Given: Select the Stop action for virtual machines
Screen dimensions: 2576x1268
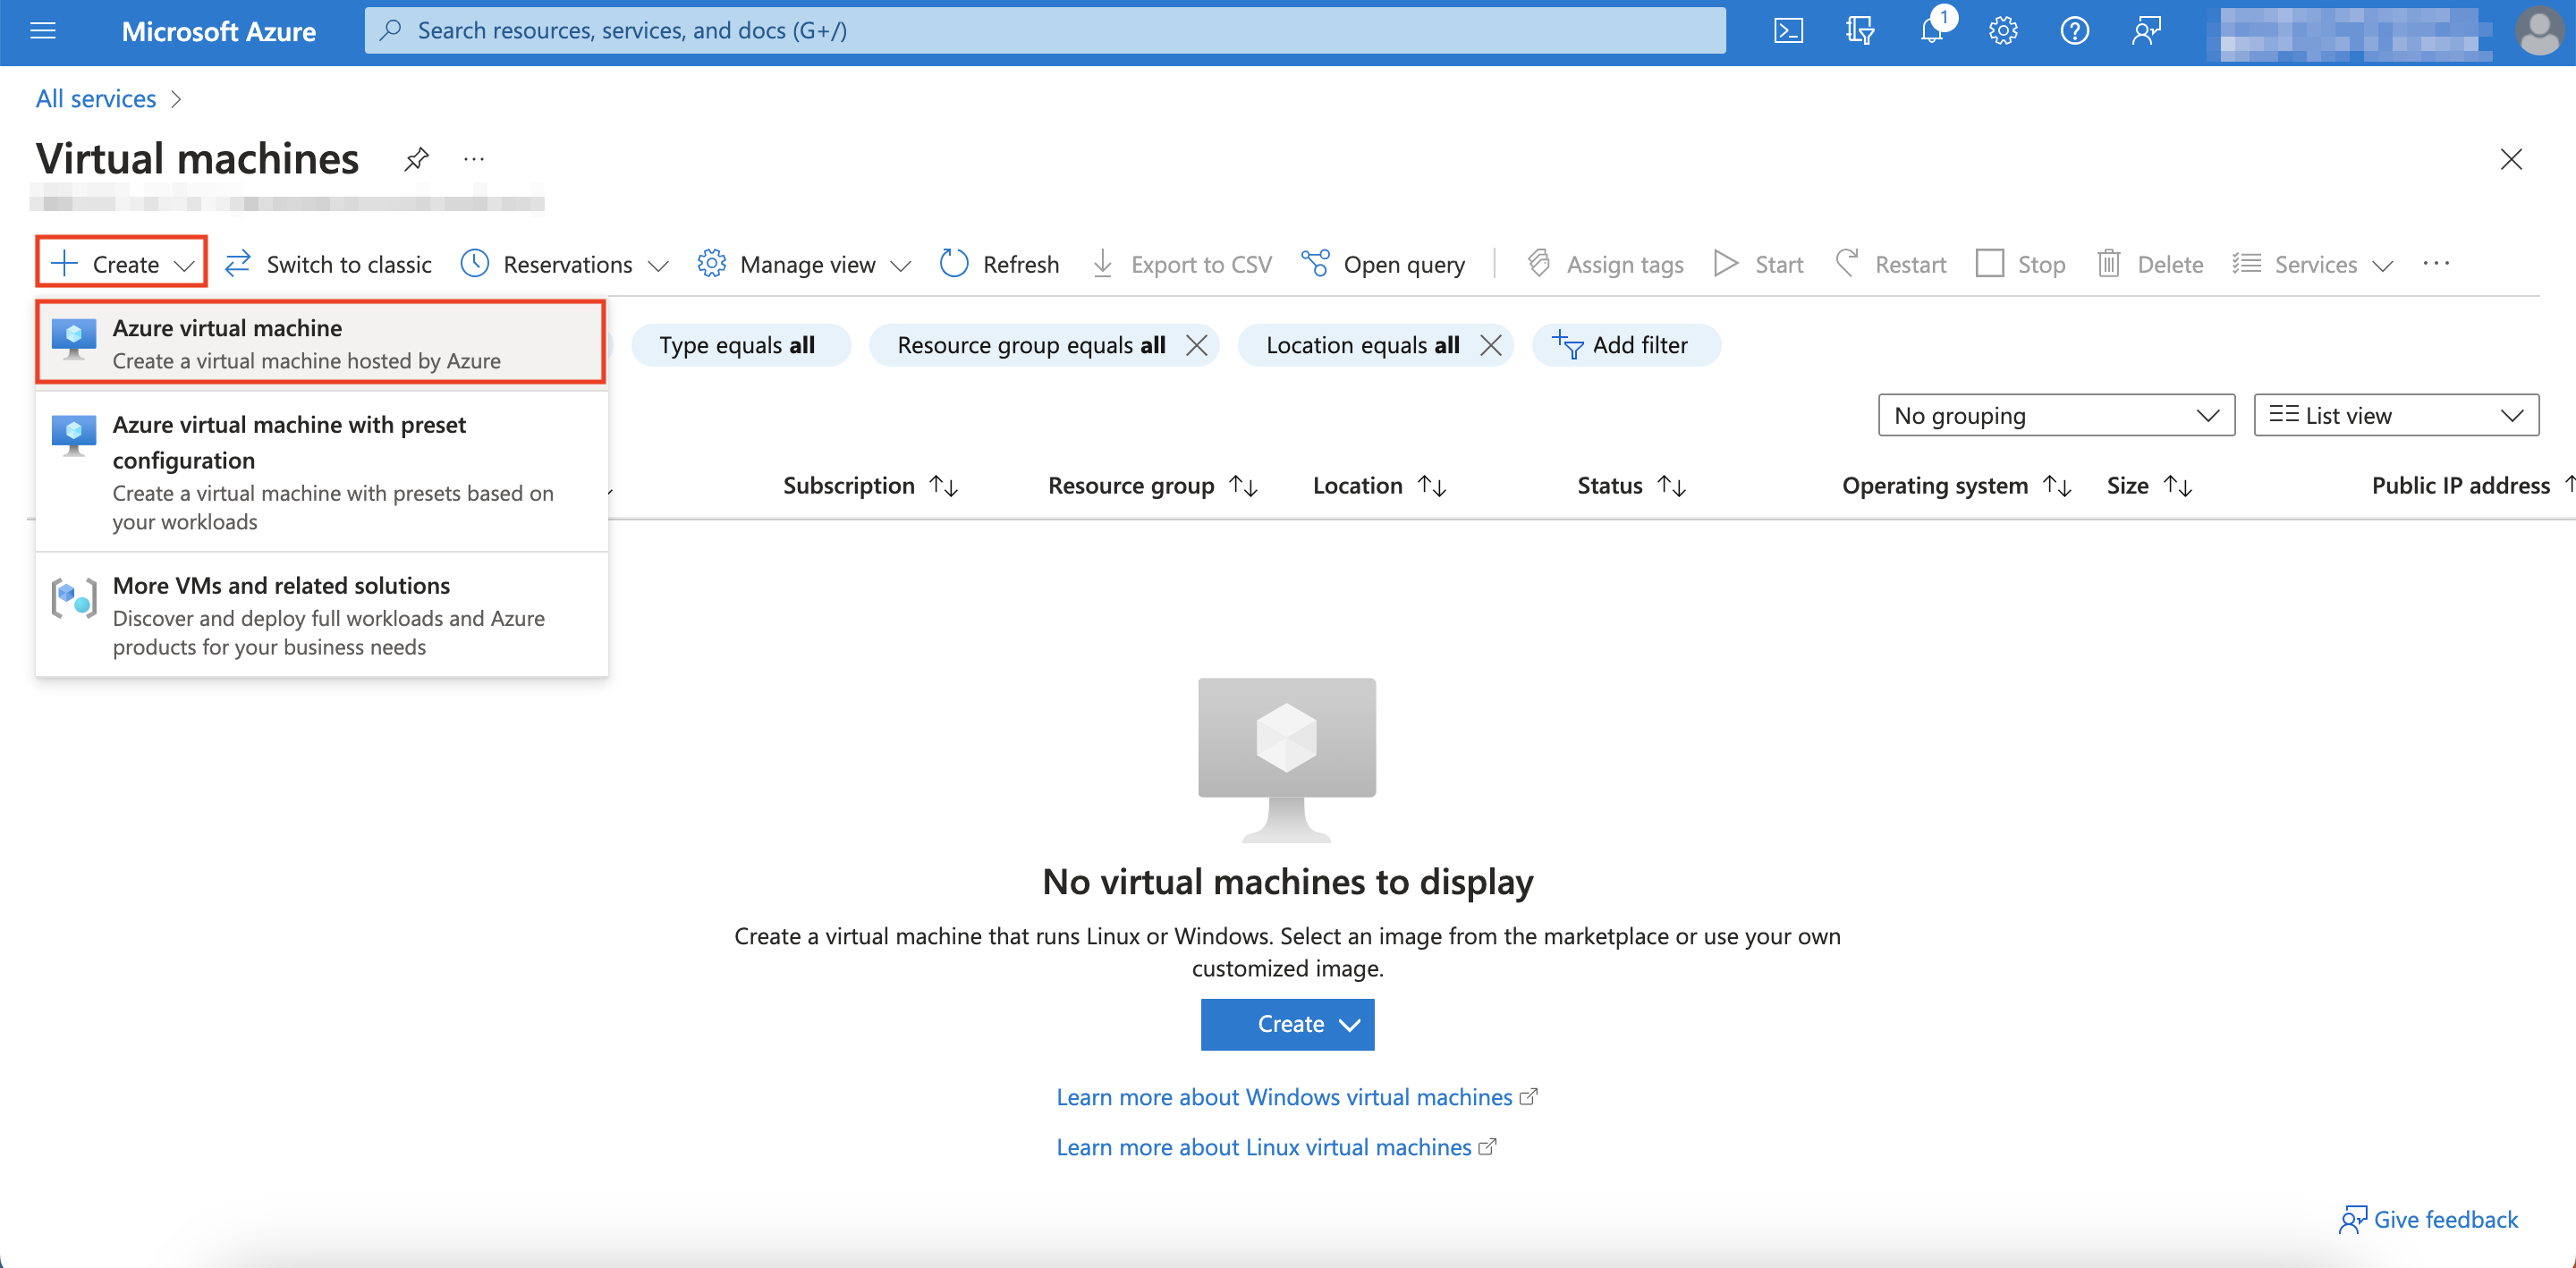Looking at the screenshot, I should coord(2021,263).
